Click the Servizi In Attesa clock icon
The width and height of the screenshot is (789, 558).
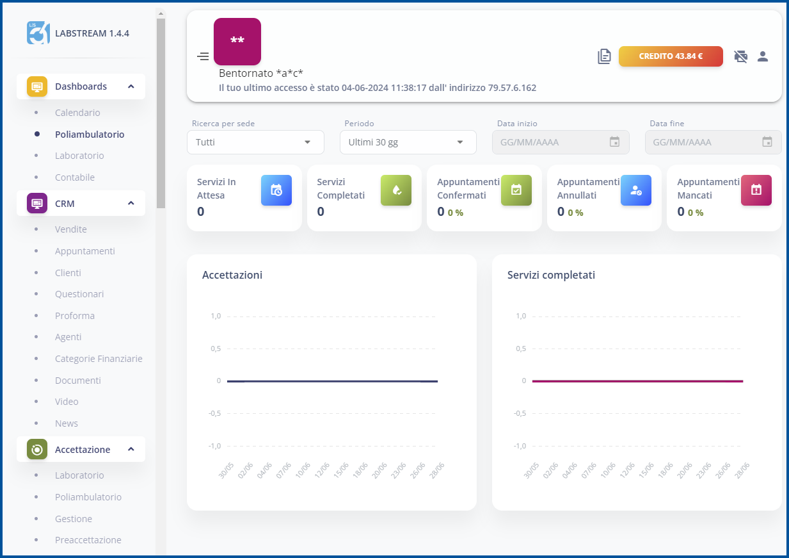coord(276,190)
